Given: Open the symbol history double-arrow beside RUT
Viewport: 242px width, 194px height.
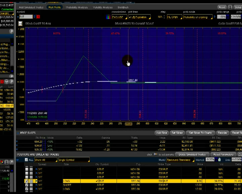Looking at the screenshot, I should click(35, 17).
